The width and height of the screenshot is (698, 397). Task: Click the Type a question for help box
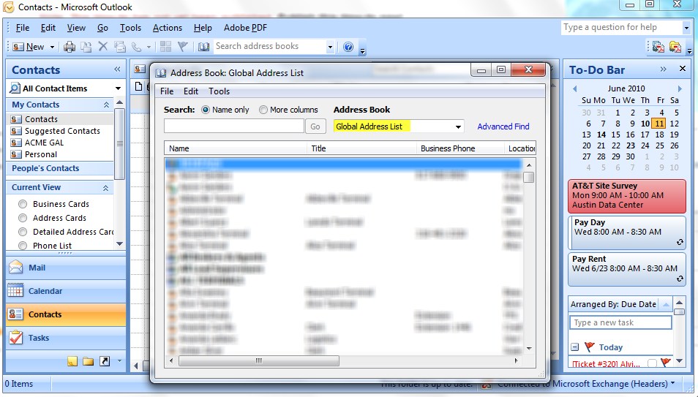(x=621, y=28)
